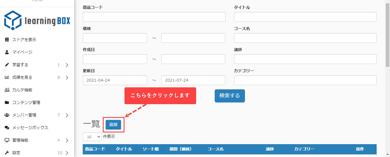
Task: Expand the 成績を見る submenu chevron
Action: pyautogui.click(x=67, y=78)
